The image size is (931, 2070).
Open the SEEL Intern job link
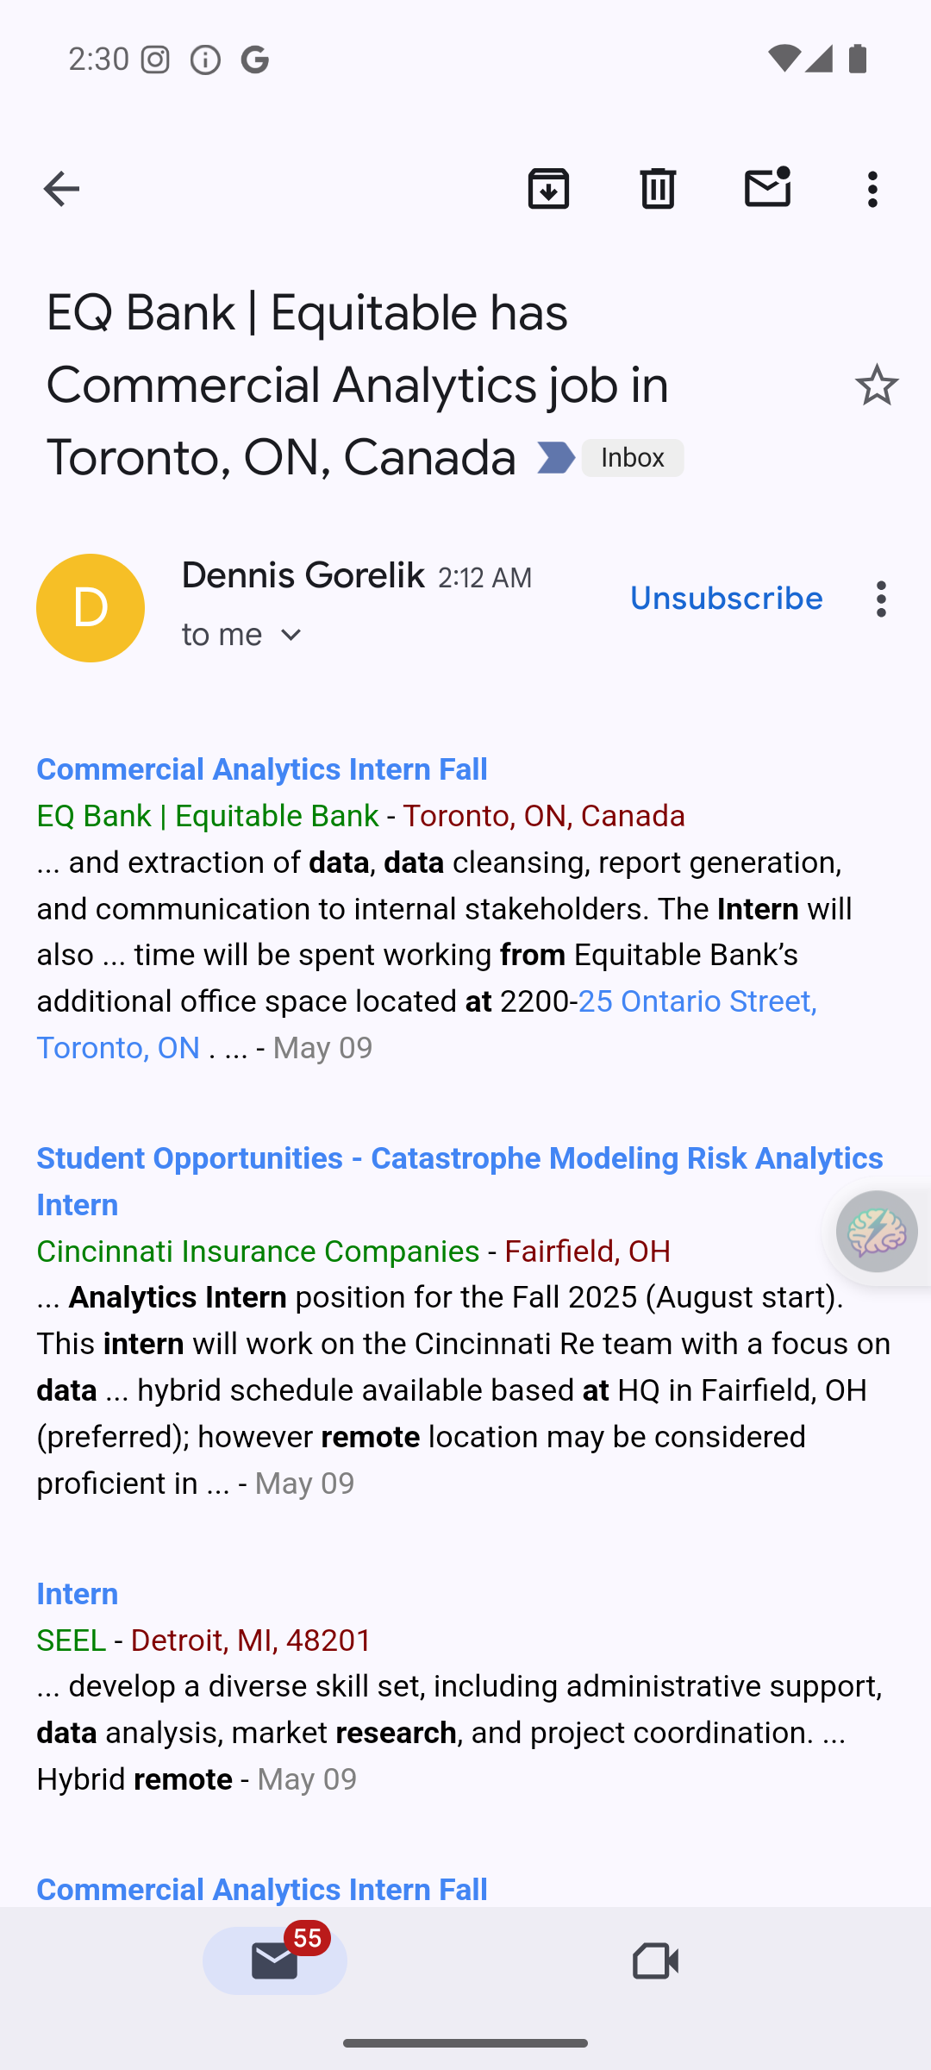coord(77,1594)
